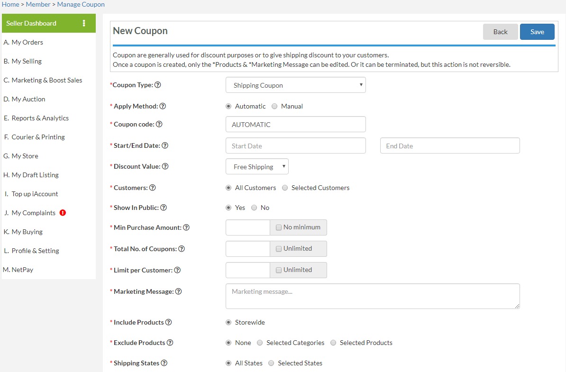
Task: Open the Discount Value dropdown
Action: 257,167
